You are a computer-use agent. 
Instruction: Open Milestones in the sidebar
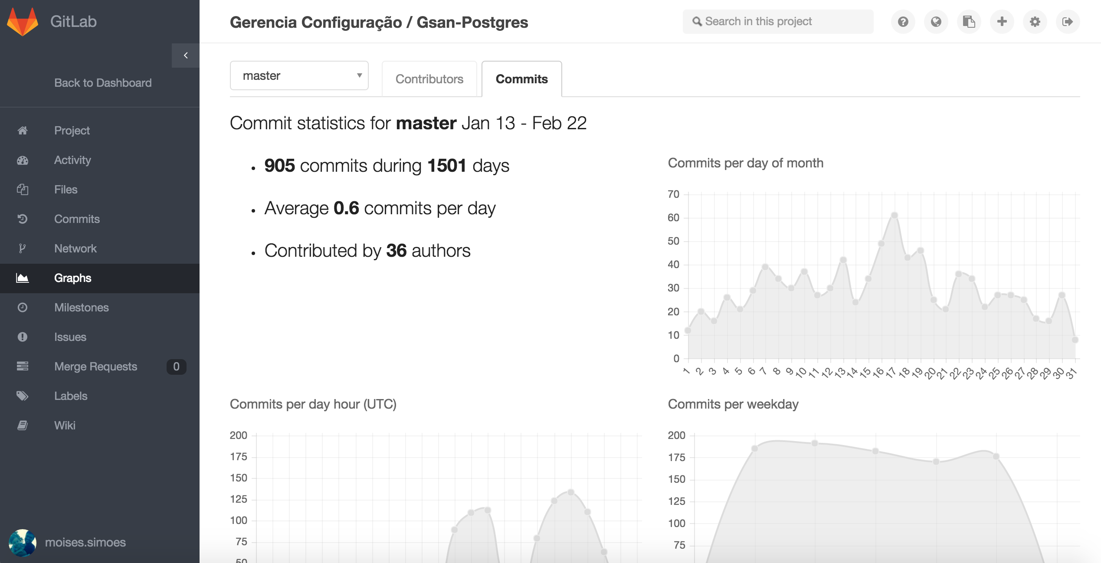click(81, 308)
